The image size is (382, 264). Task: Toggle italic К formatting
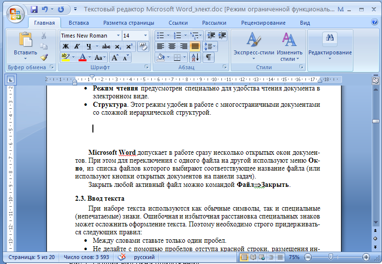77,46
